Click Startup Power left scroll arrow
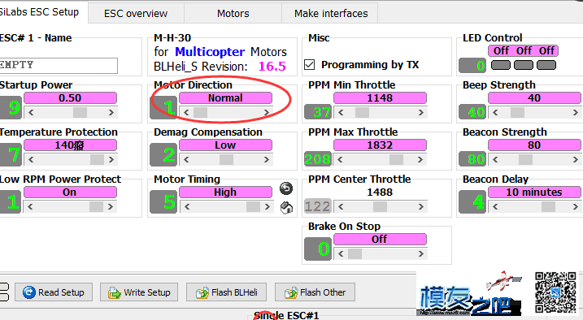 click(x=31, y=112)
